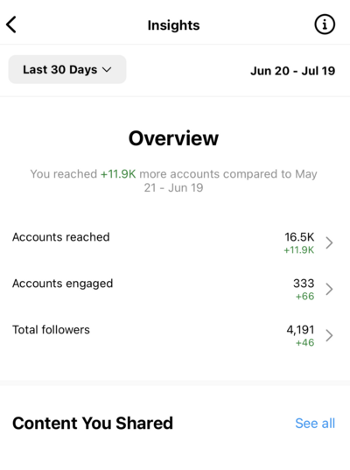This screenshot has height=470, width=350.
Task: Go back using the left arrow icon
Action: click(11, 25)
